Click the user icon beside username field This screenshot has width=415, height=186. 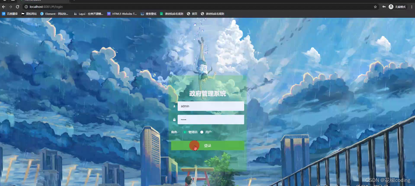[x=174, y=106]
